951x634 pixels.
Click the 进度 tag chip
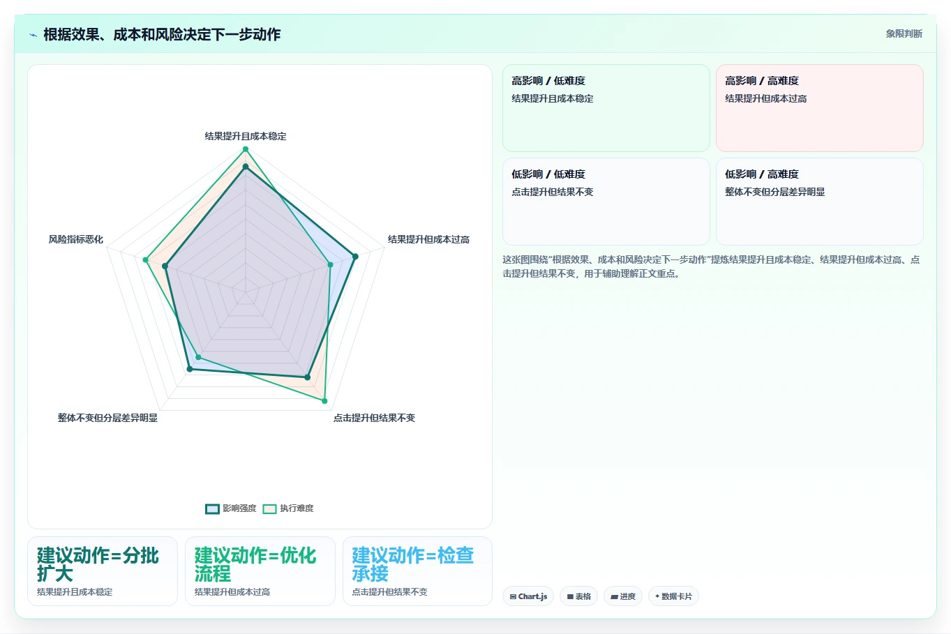click(623, 596)
